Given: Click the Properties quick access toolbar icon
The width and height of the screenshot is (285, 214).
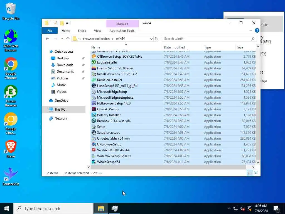Looking at the screenshot, I should pyautogui.click(x=56, y=23).
